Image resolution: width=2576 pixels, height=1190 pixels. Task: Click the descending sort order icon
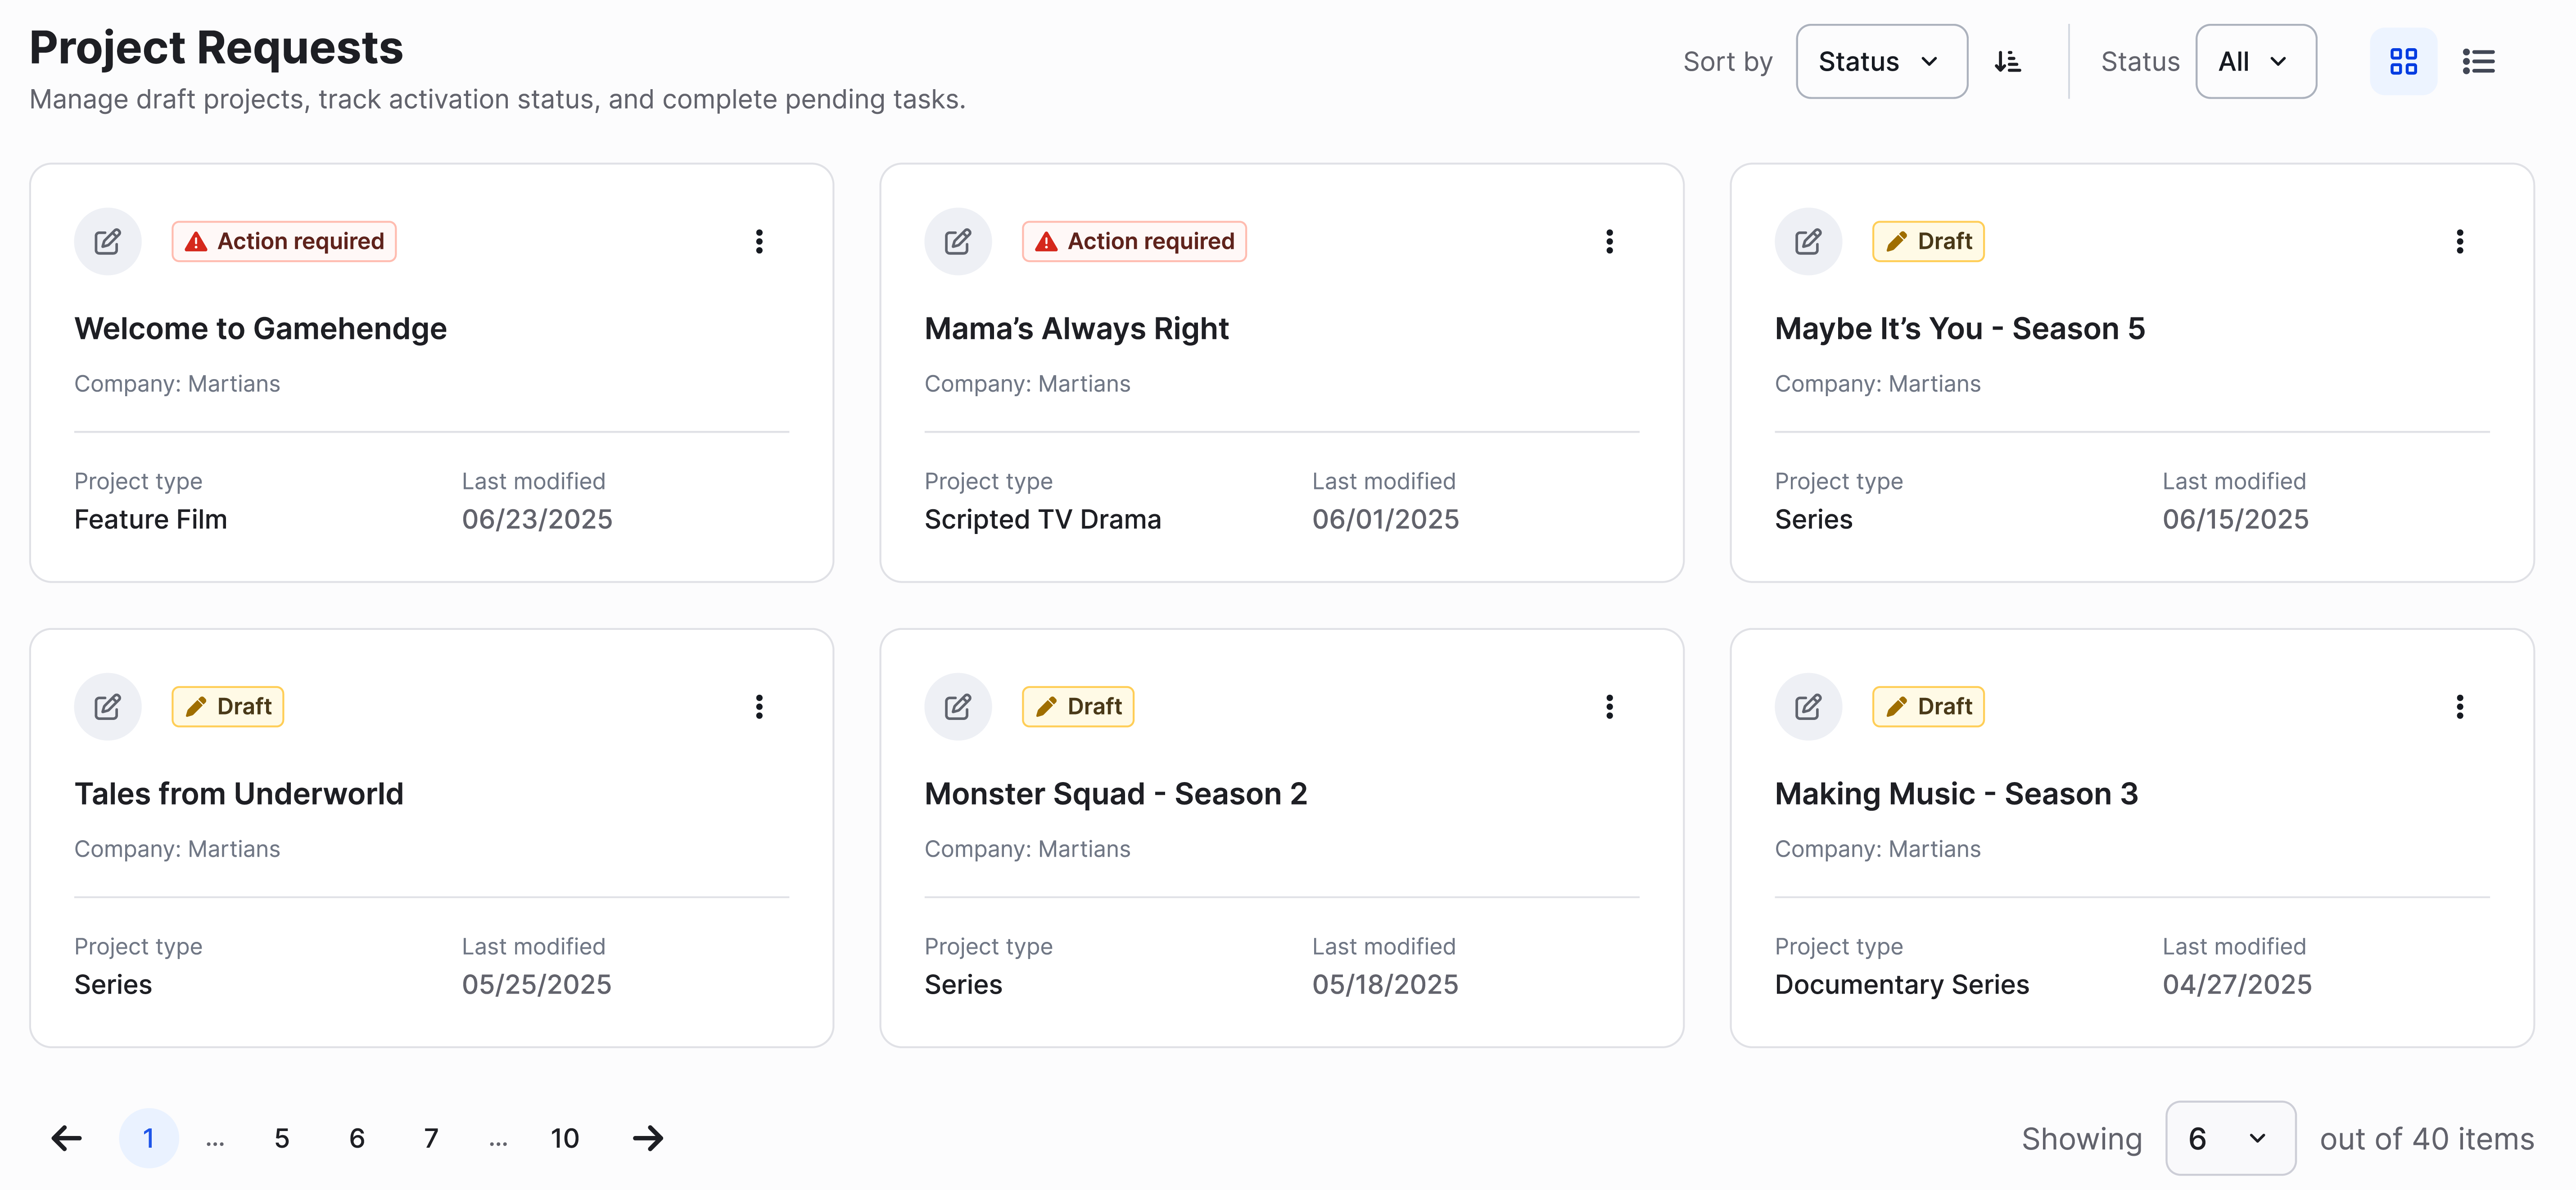[2008, 61]
